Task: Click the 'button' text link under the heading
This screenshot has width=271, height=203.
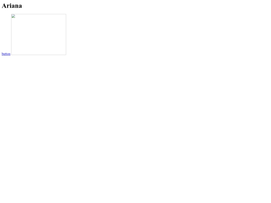Action: tap(6, 54)
